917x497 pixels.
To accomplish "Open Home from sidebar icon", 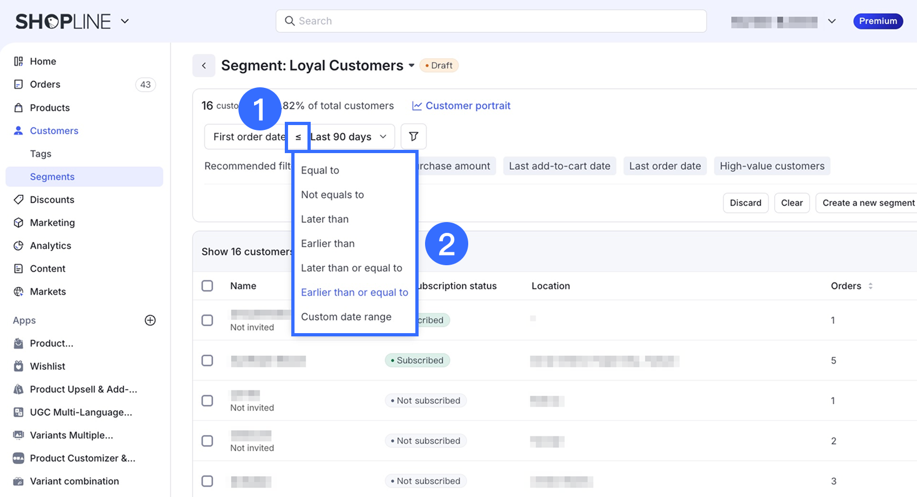I will click(18, 61).
